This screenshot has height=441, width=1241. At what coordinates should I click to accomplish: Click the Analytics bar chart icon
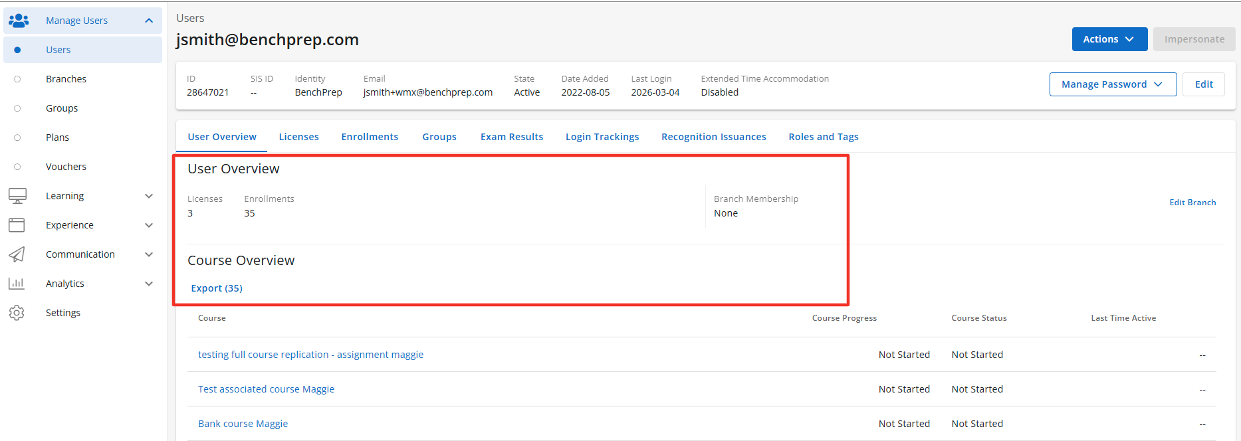pos(17,284)
